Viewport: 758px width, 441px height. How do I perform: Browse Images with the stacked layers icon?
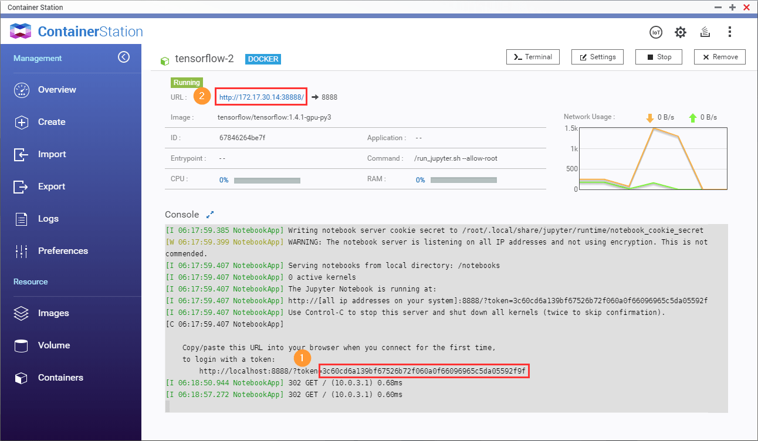pos(20,313)
